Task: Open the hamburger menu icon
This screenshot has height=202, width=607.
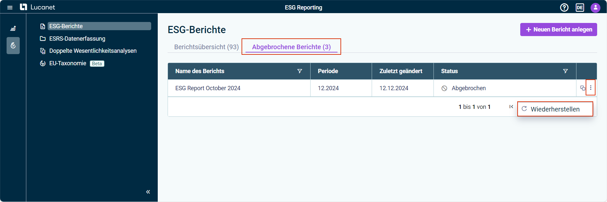Action: pos(10,8)
